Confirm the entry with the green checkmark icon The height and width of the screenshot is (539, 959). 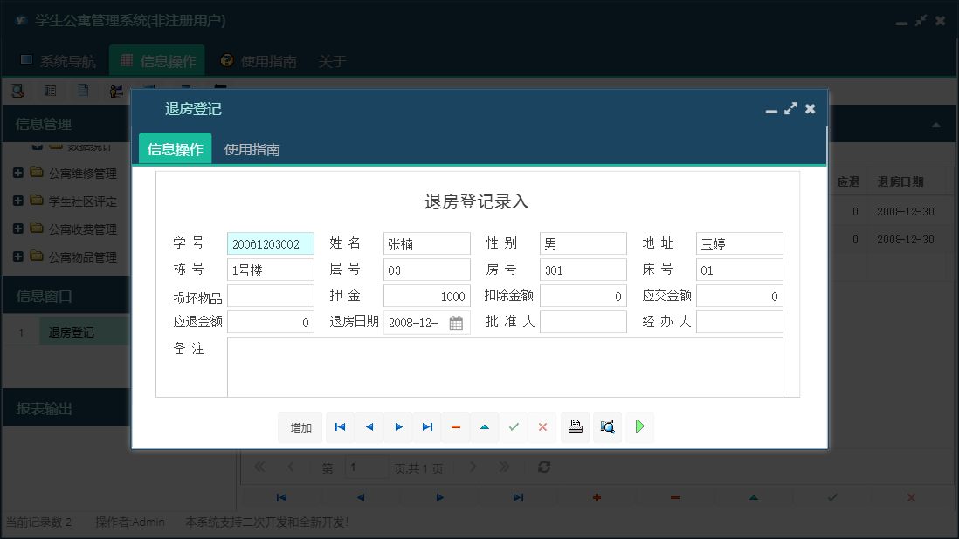514,427
